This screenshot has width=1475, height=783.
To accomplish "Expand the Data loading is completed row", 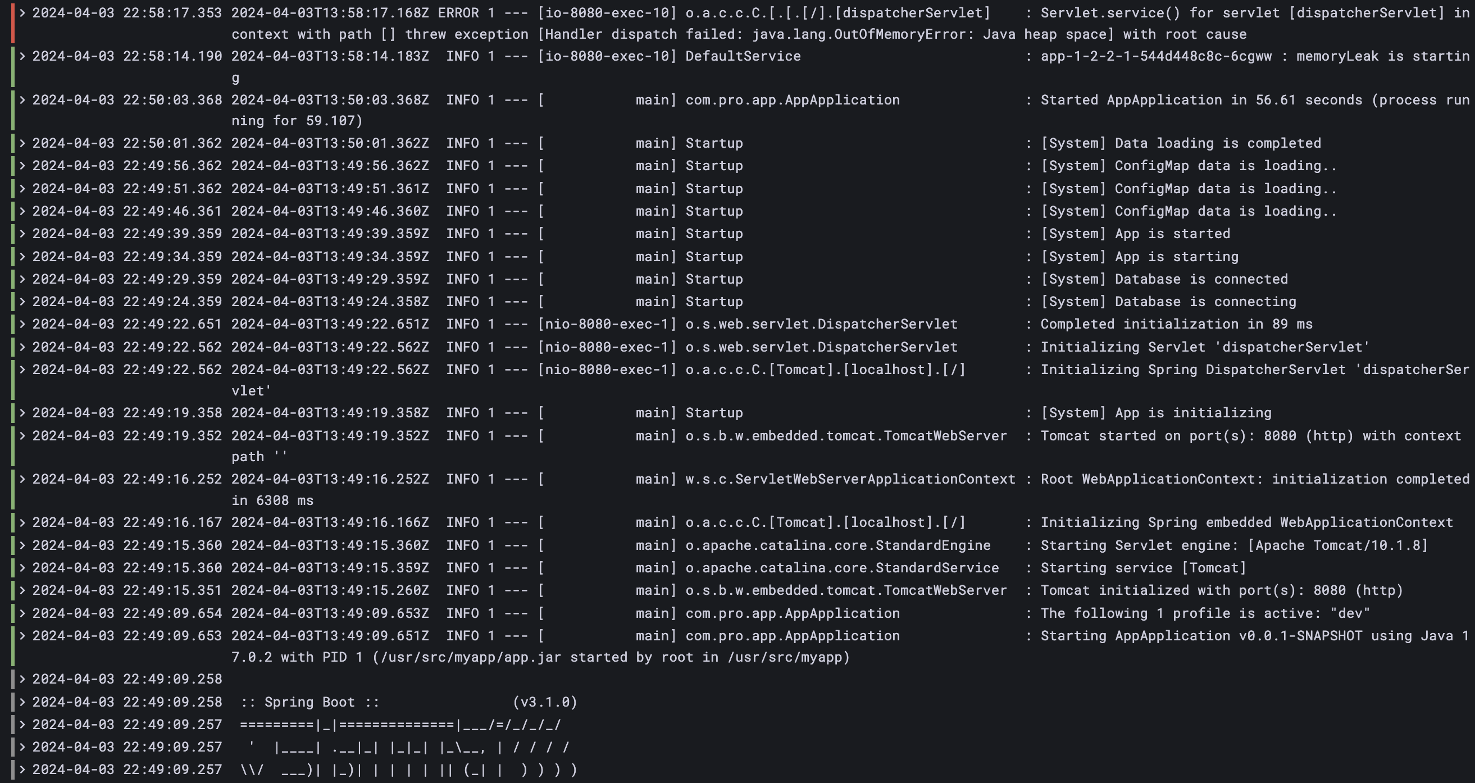I will 22,143.
